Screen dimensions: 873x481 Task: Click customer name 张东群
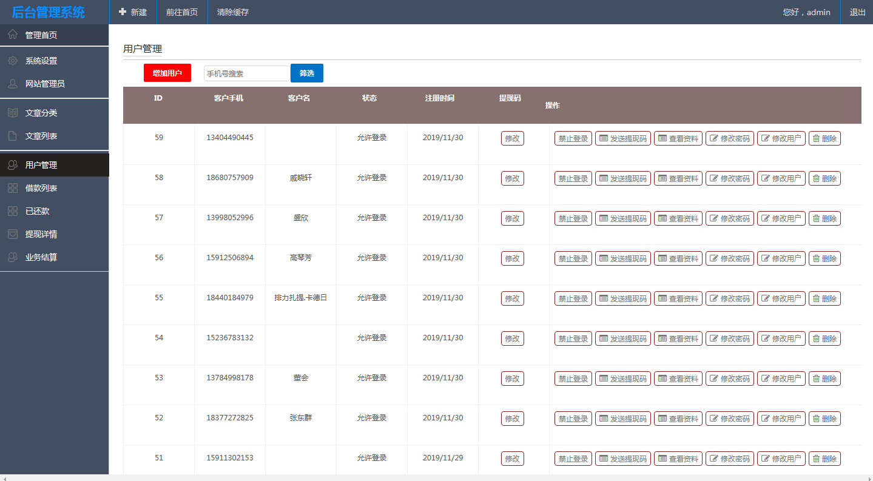301,418
